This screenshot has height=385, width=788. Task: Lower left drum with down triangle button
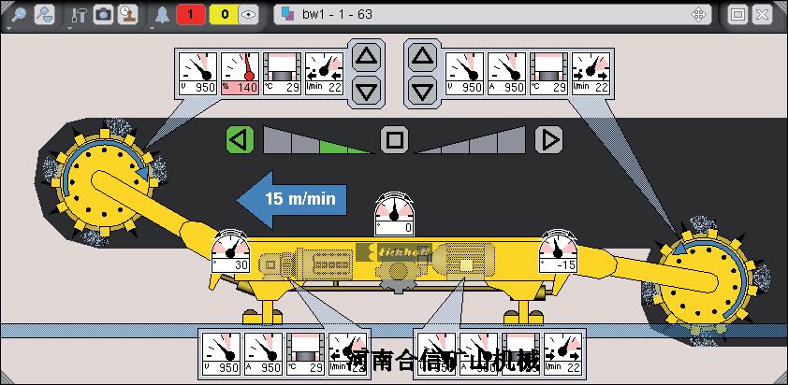point(366,91)
